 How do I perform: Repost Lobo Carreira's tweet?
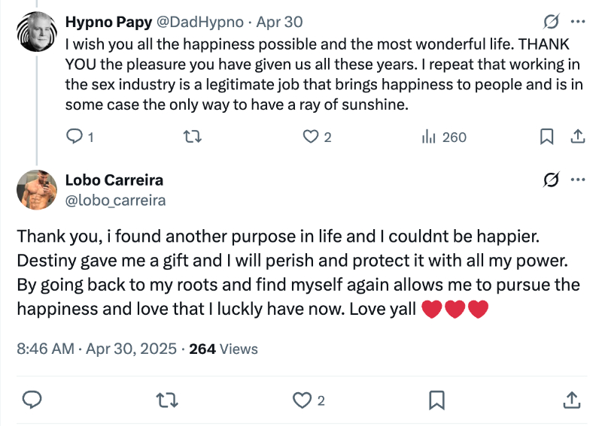[x=166, y=400]
